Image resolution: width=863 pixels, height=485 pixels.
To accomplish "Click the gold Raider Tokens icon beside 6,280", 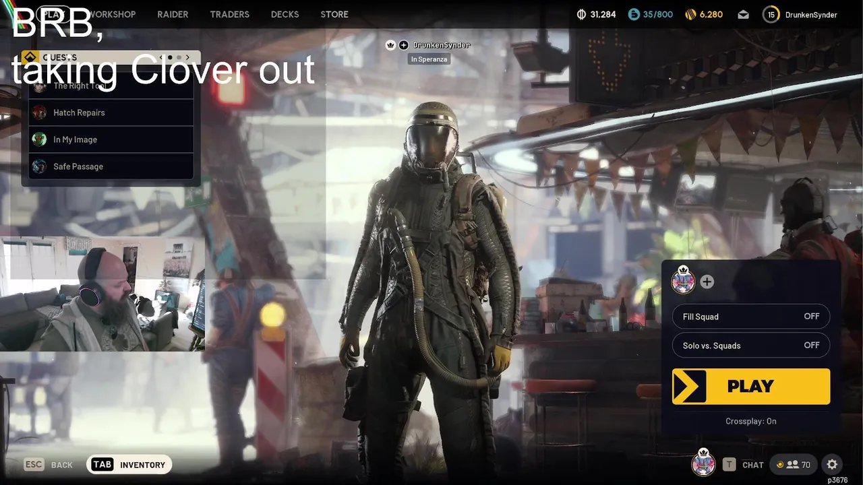I will pyautogui.click(x=690, y=14).
